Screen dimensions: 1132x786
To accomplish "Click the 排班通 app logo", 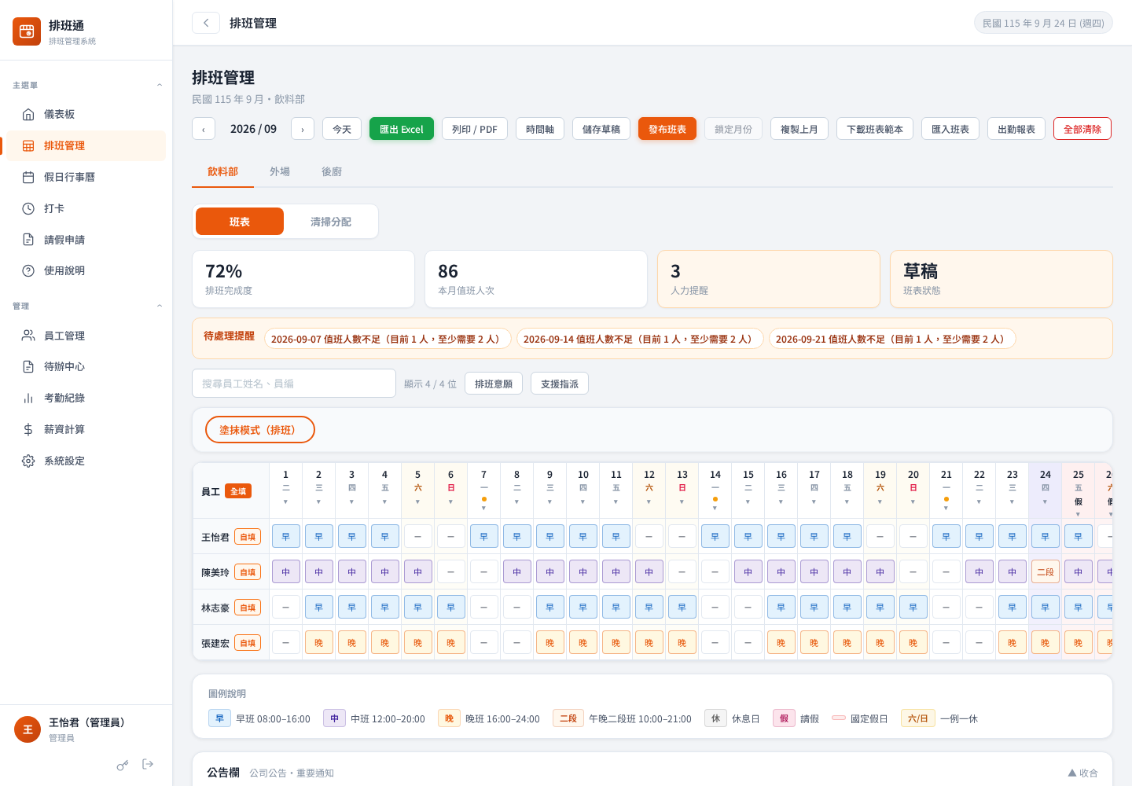I will click(27, 31).
